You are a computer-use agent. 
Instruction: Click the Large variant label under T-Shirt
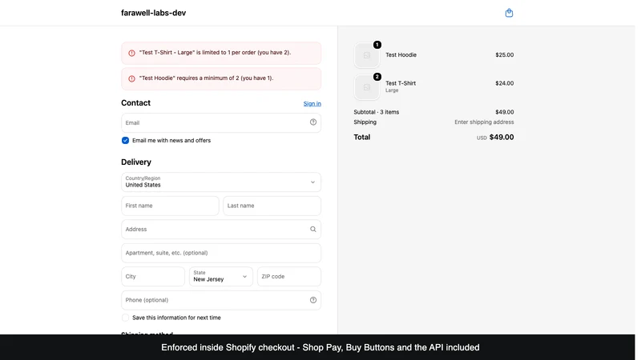pos(392,90)
